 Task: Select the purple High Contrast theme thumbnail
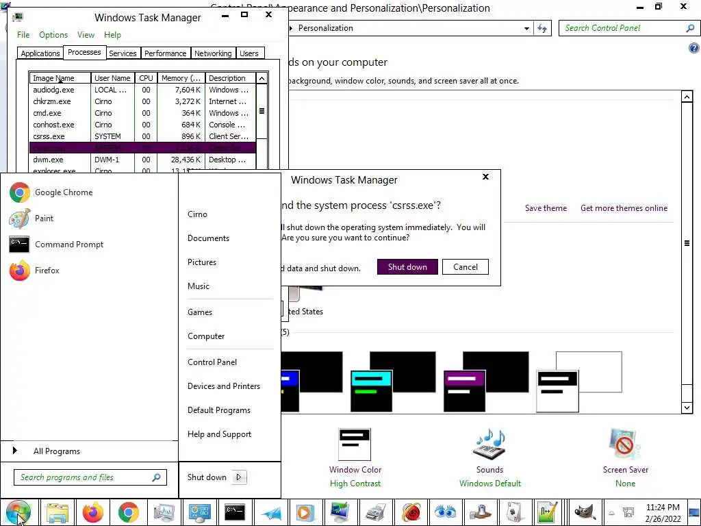pos(487,381)
